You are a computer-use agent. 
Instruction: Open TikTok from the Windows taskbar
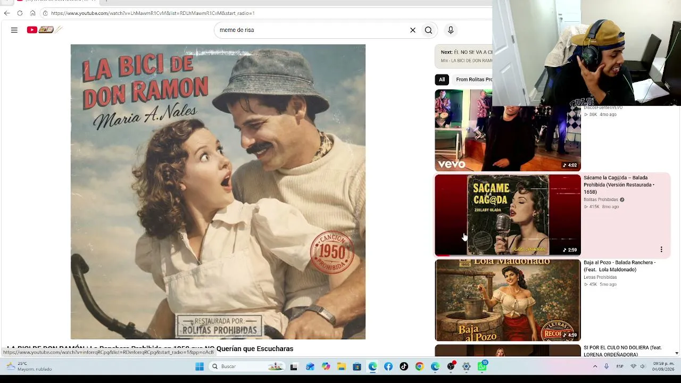click(x=404, y=367)
